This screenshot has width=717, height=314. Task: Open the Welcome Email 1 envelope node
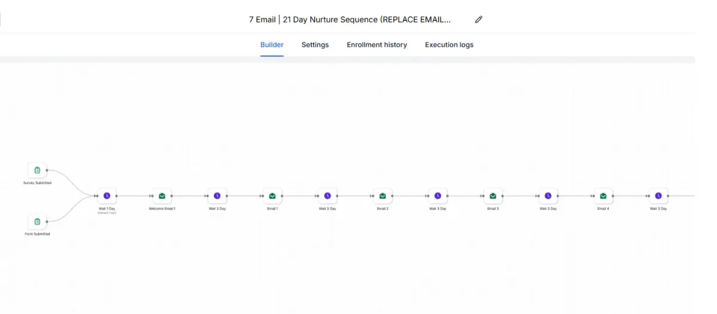pyautogui.click(x=162, y=196)
